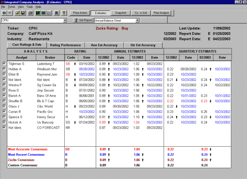The image size is (247, 179).
Task: Toggle the Spence S analyst checkbox
Action: pyautogui.click(x=4, y=116)
